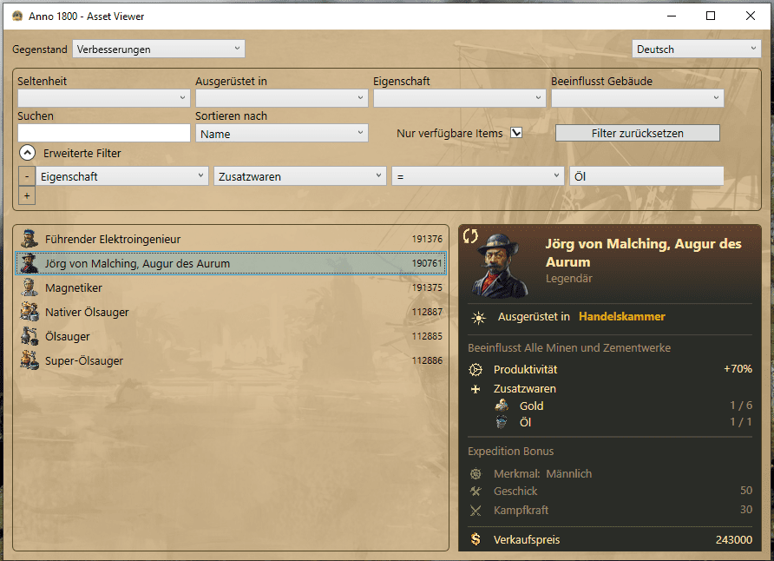Screen dimensions: 774x561
Task: Click the Gold goods icon
Action: pos(502,406)
